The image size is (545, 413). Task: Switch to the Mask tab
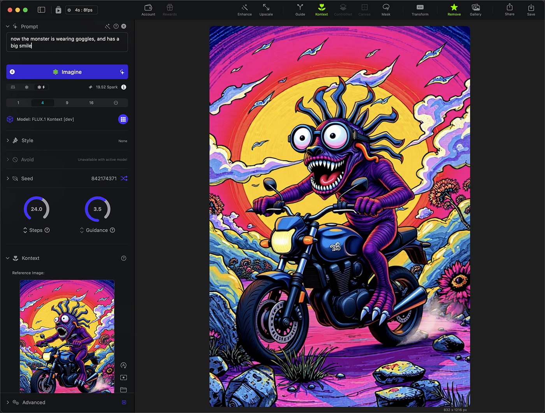(386, 10)
